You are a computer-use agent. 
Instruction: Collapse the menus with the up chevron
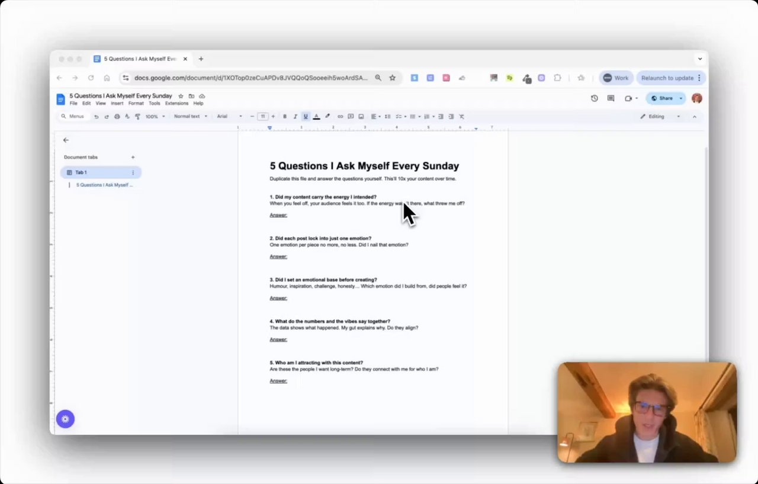pos(695,117)
